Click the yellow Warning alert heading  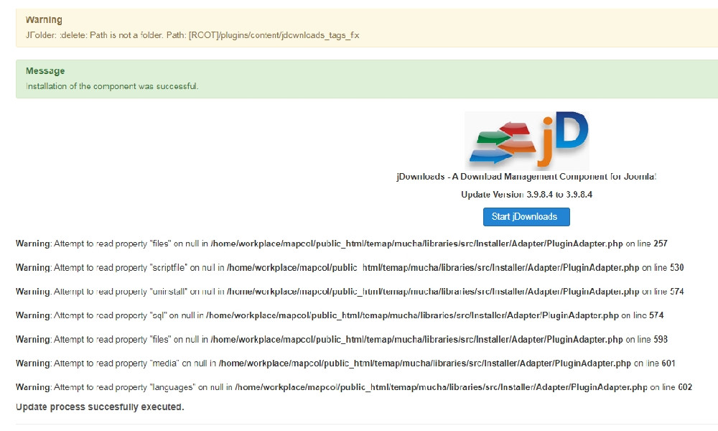click(44, 20)
